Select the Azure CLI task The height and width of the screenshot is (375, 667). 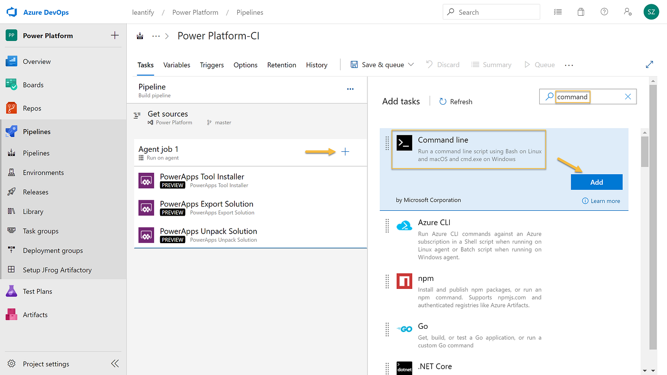504,239
